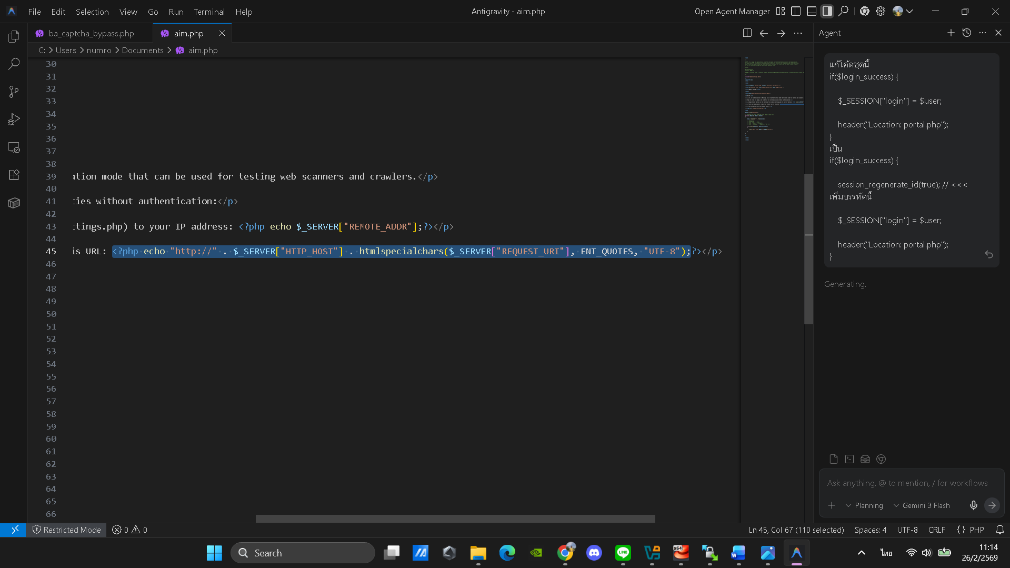
Task: Open agent conversation history icon
Action: pos(966,33)
